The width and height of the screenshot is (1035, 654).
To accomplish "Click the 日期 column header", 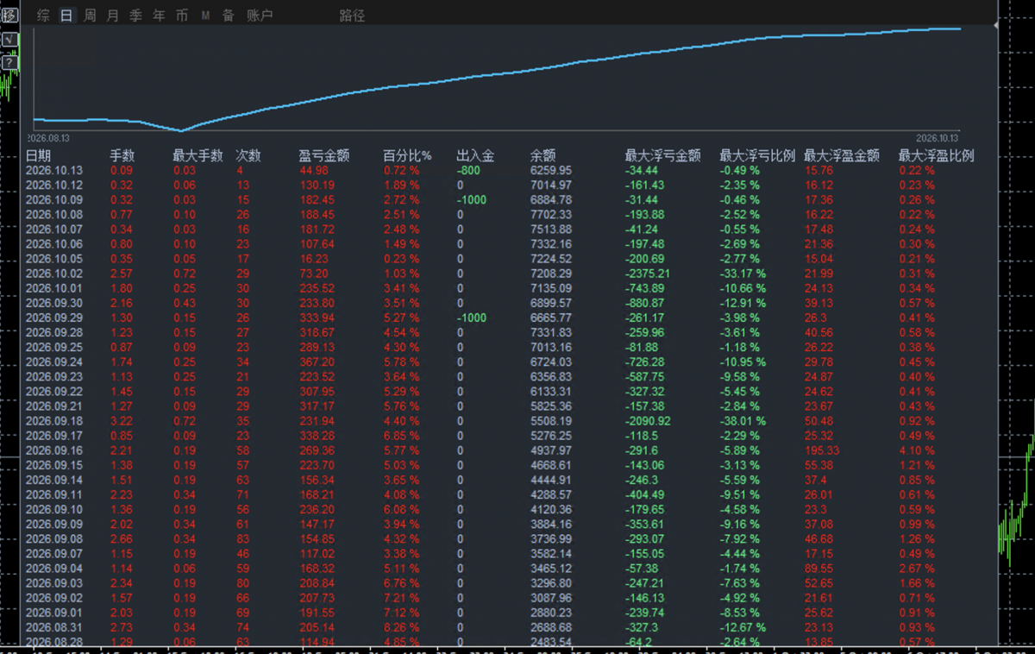I will tap(38, 156).
